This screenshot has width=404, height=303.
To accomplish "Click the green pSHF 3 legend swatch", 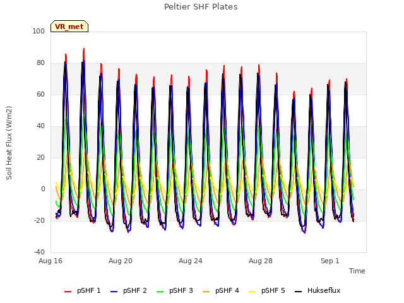I will 160,292.
